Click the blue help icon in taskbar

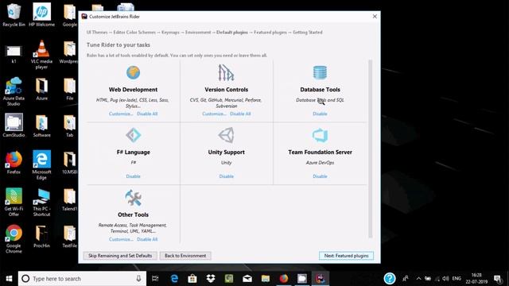(390, 278)
